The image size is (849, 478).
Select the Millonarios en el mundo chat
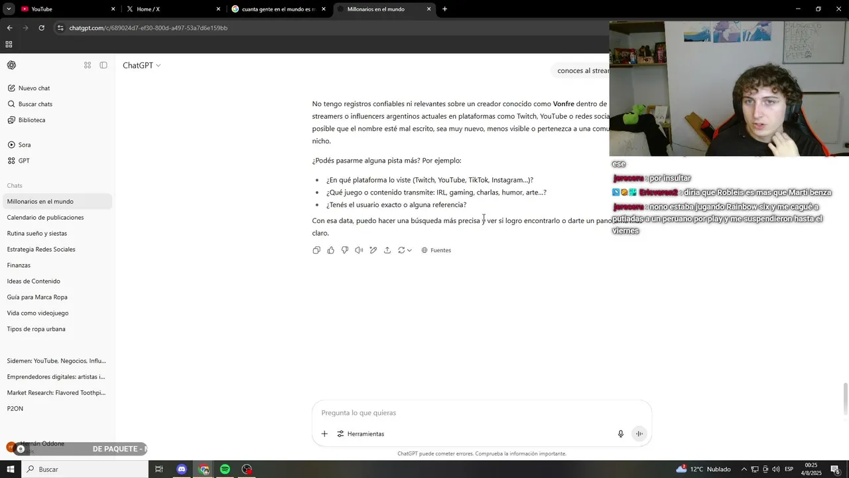(x=56, y=201)
